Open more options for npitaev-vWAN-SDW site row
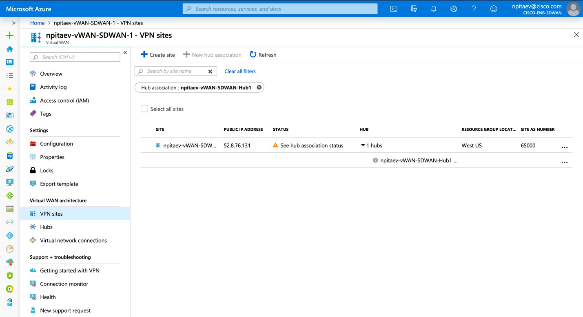583x317 pixels. click(x=565, y=147)
